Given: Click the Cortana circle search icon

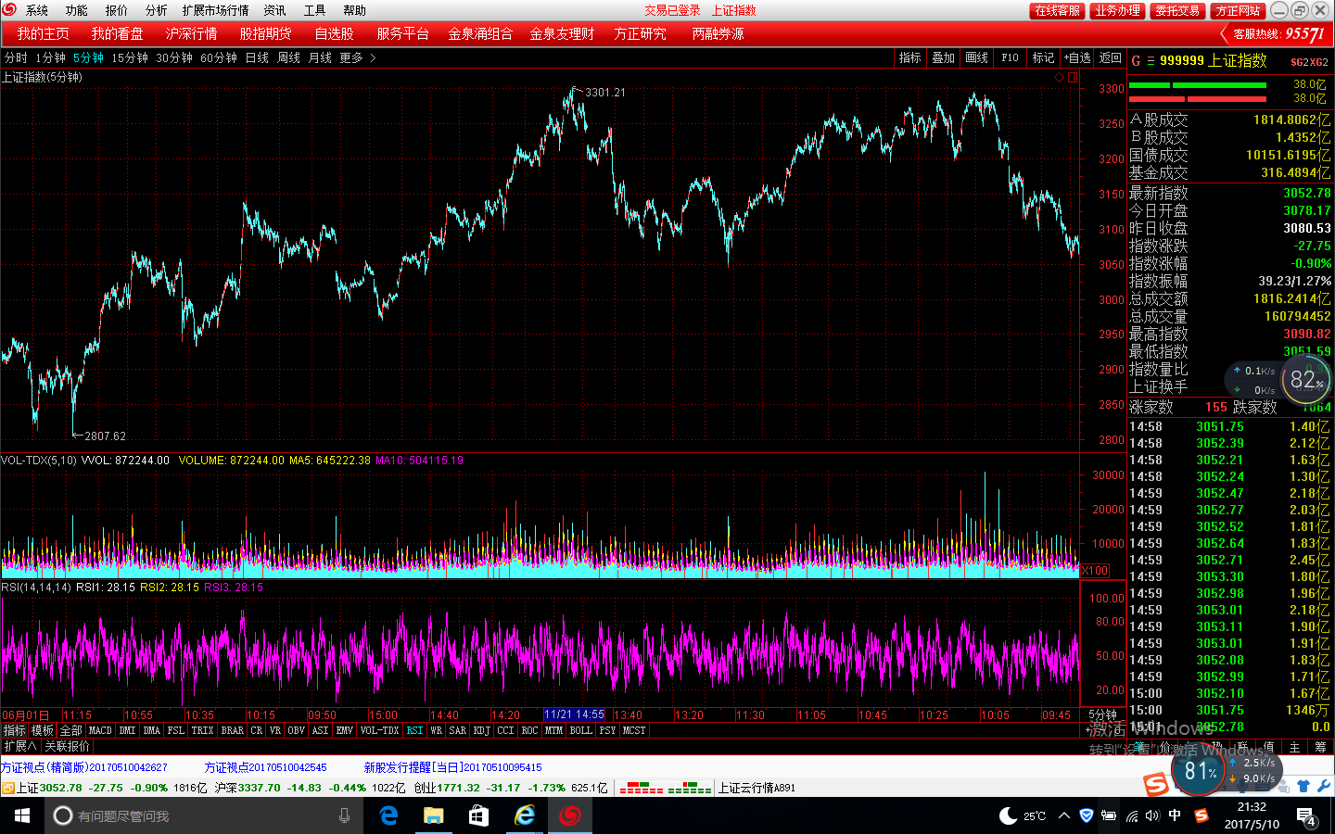Looking at the screenshot, I should click(x=63, y=815).
